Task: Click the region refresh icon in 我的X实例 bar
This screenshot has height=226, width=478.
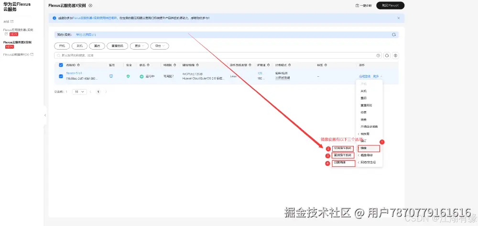Action: click(x=394, y=35)
